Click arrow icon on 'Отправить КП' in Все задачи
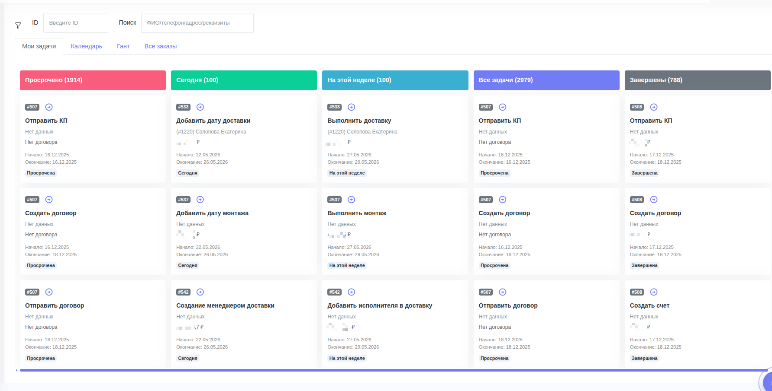Screen dimensions: 772x391 (503, 107)
